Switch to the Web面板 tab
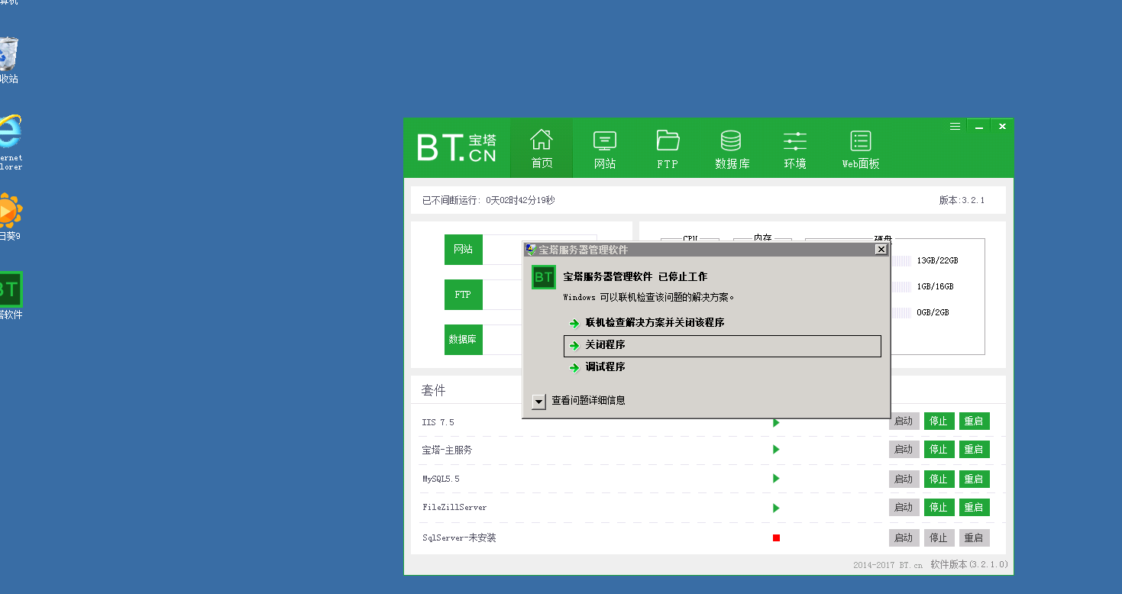 pos(861,148)
